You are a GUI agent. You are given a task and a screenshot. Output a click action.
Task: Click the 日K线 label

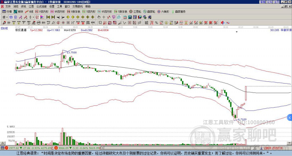pos(5,28)
